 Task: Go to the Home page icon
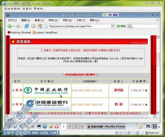tap(40, 26)
